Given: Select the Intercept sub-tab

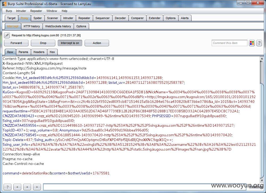Looking at the screenshot, I should click(x=13, y=26).
